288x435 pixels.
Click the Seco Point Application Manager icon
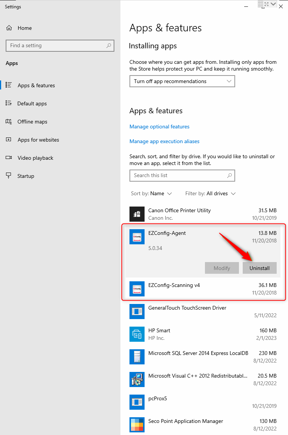coord(137,425)
